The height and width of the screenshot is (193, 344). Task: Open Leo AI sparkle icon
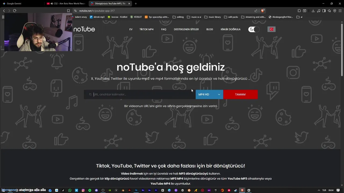(x=329, y=11)
